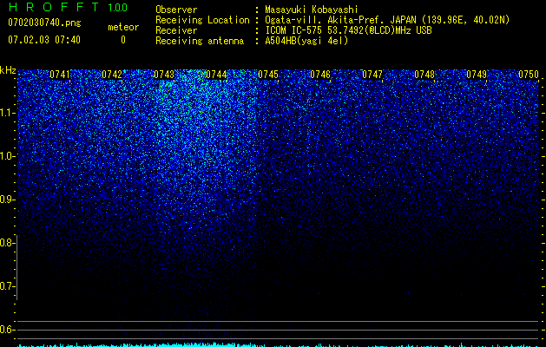Screen dimensions: 546x347
Task: Click the 0.9 kHz axis label
Action: pos(7,200)
